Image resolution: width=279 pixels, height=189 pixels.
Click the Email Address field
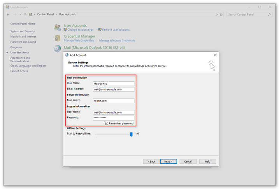coord(114,89)
